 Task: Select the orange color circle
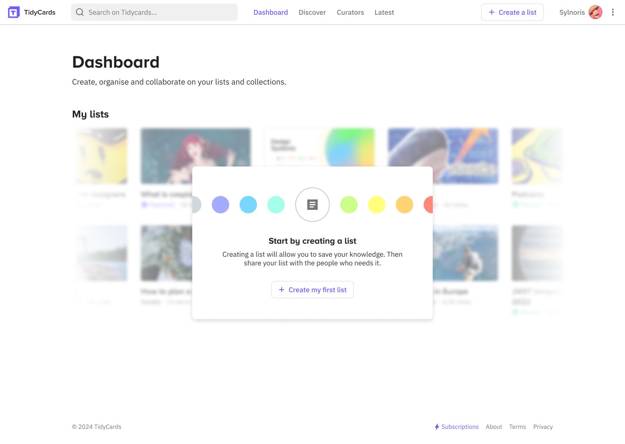pos(405,205)
